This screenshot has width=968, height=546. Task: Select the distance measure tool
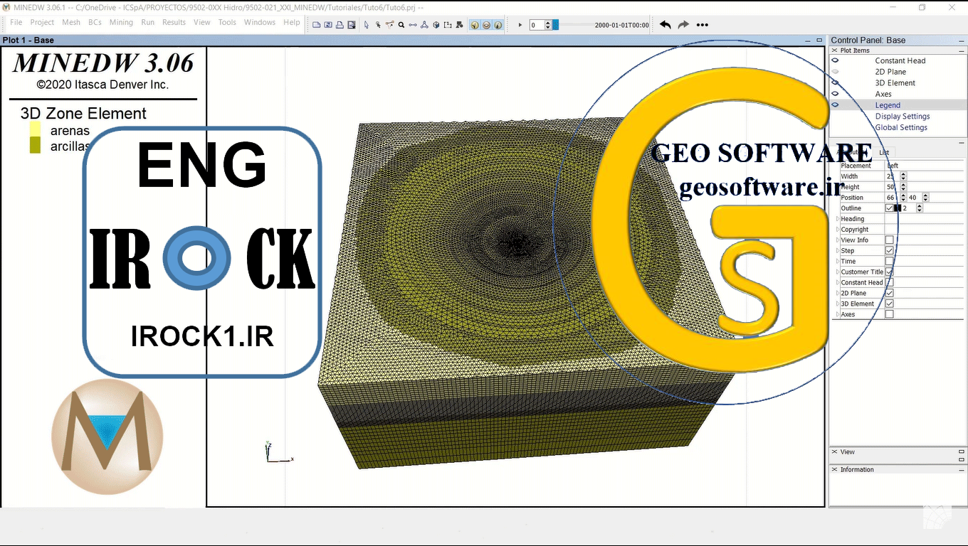(413, 24)
